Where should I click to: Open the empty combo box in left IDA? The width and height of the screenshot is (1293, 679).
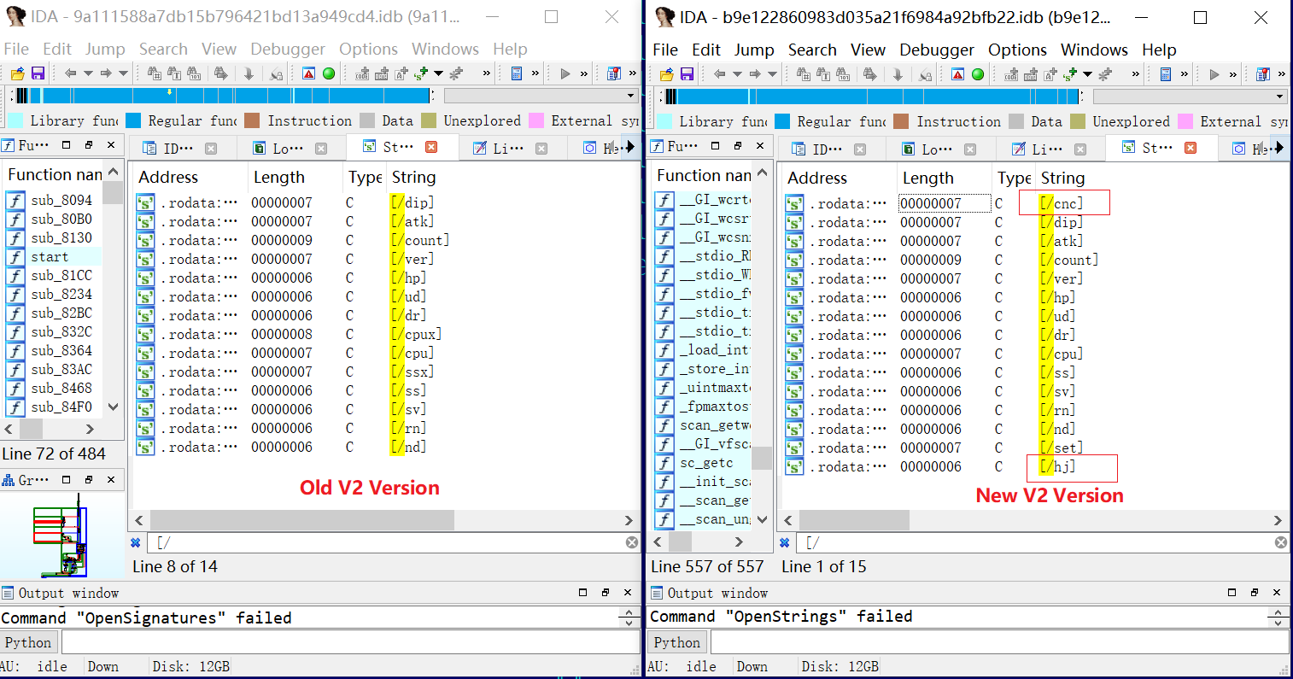coord(541,96)
